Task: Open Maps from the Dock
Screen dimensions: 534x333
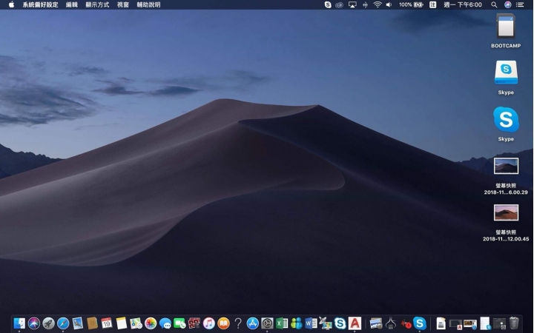Action: tap(136, 323)
